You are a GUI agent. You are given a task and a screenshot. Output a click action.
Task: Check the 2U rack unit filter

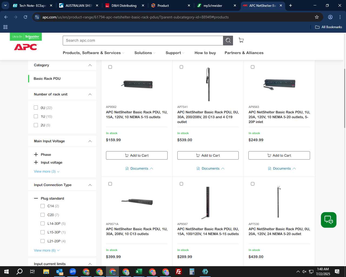pyautogui.click(x=36, y=125)
